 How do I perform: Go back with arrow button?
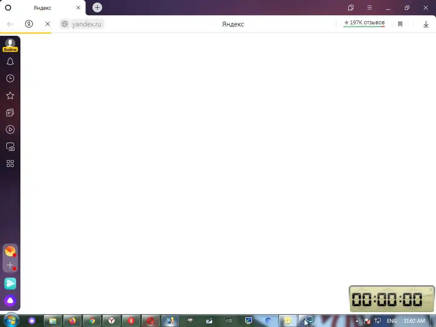point(10,24)
